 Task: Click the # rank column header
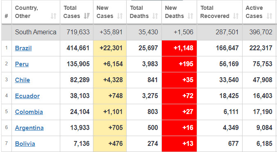pos(7,16)
